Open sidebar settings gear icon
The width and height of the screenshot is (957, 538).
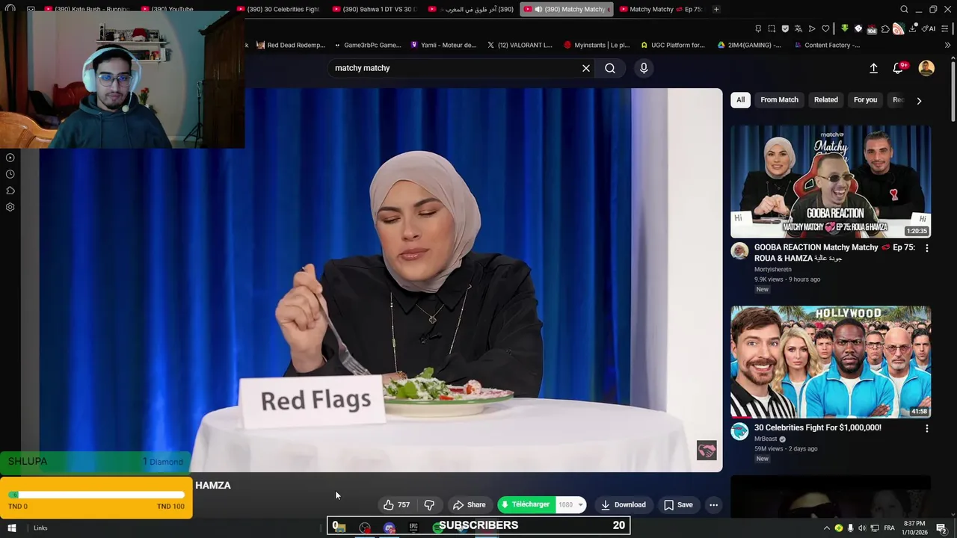[x=10, y=207]
